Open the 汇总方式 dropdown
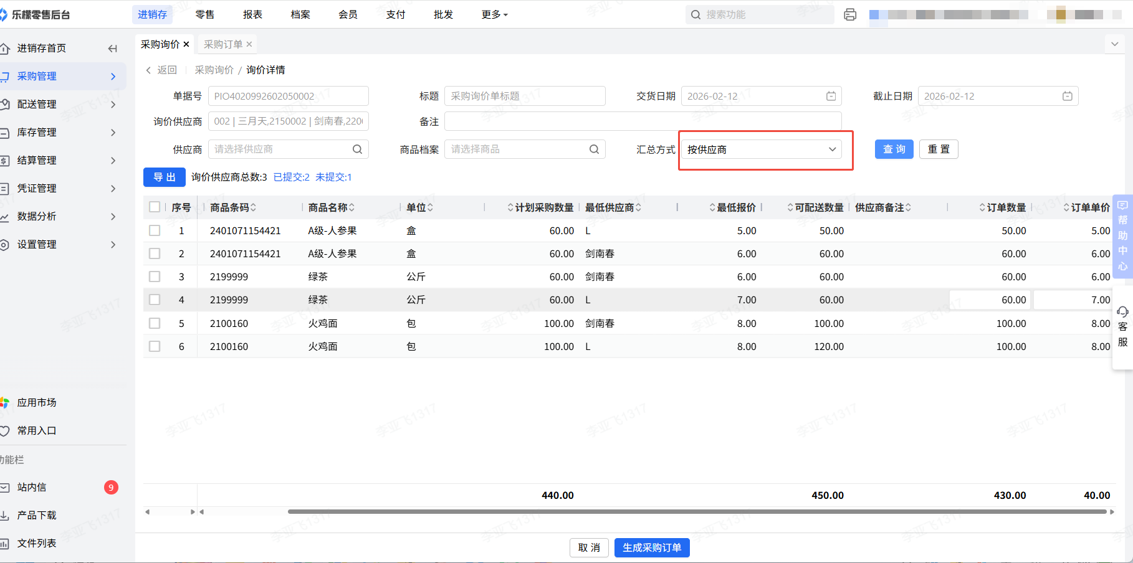1133x563 pixels. (x=761, y=149)
